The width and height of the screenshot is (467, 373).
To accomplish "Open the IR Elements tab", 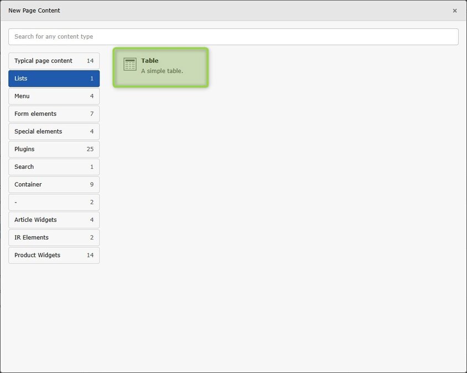I will click(x=54, y=237).
